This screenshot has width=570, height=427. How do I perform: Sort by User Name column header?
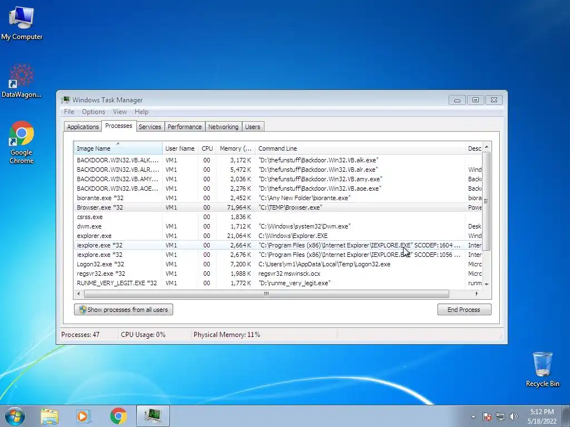[x=180, y=148]
